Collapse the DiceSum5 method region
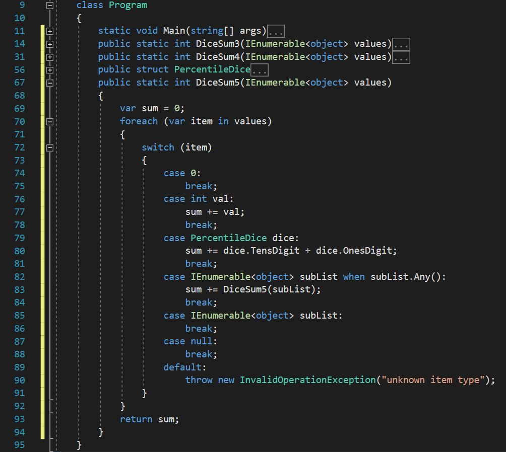This screenshot has width=506, height=452. [50, 82]
